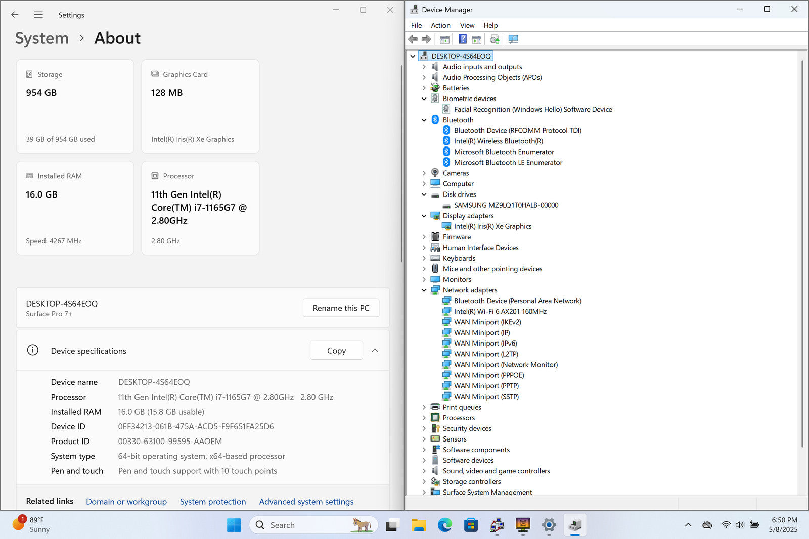Click the Installed RAM 16.0 GB card
This screenshot has width=809, height=539.
pos(75,208)
